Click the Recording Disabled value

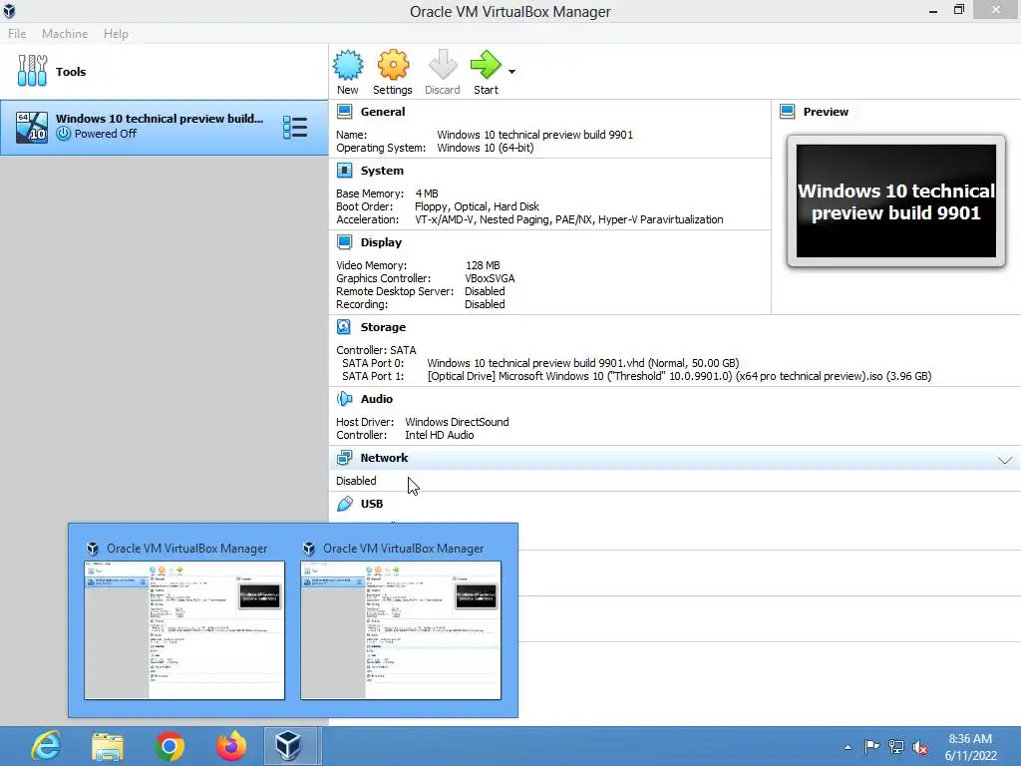point(485,304)
